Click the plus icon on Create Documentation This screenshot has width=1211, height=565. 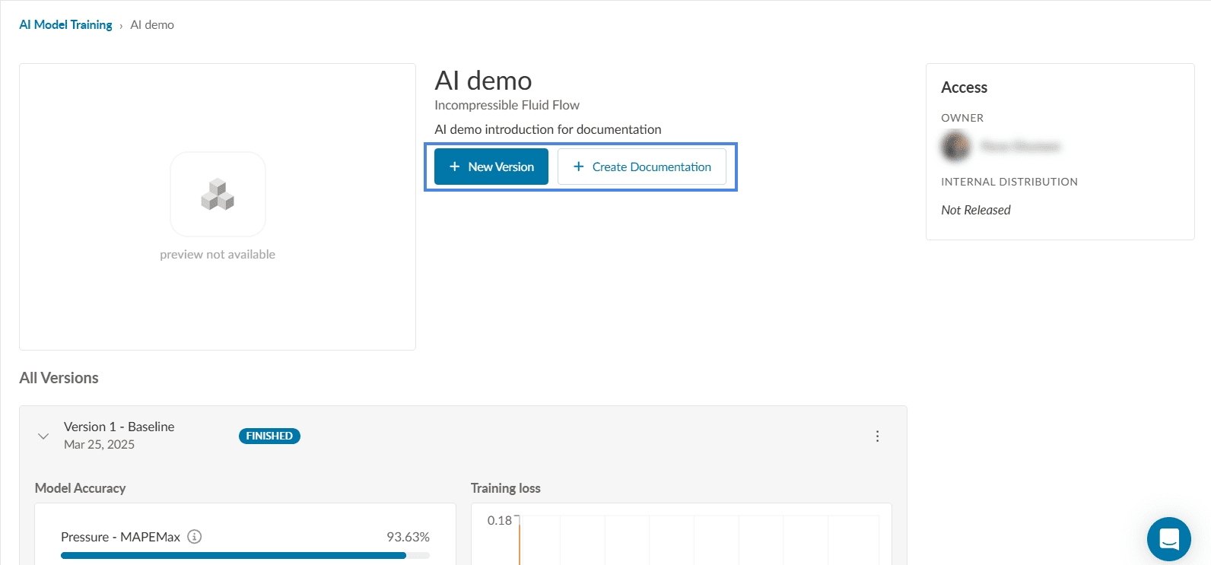578,167
